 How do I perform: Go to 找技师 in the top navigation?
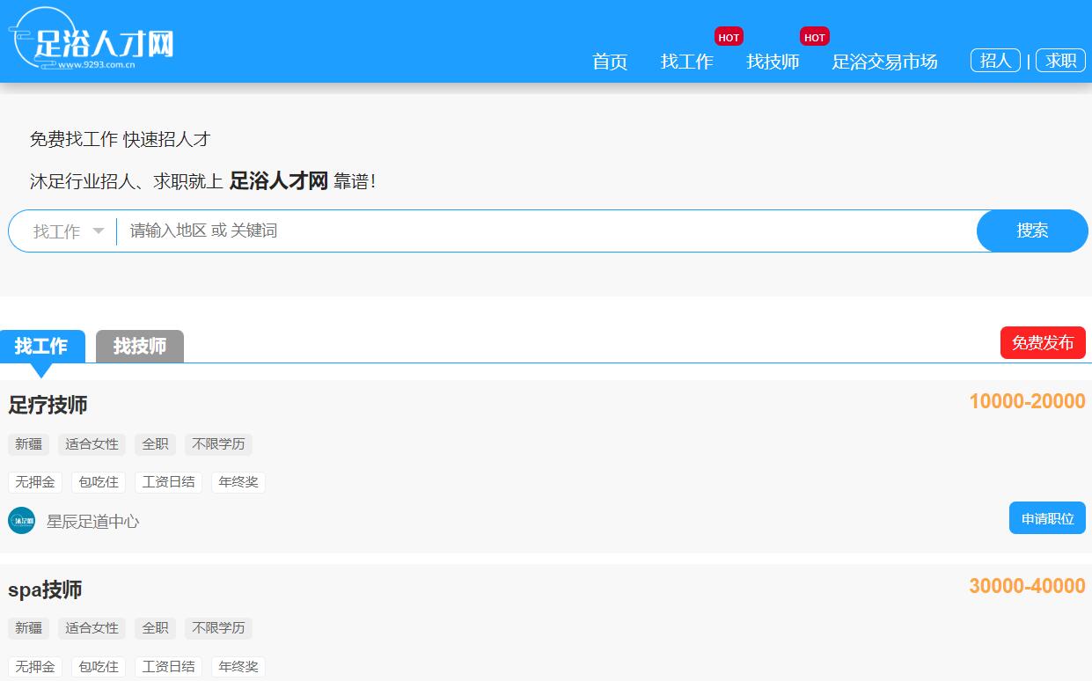coord(773,62)
